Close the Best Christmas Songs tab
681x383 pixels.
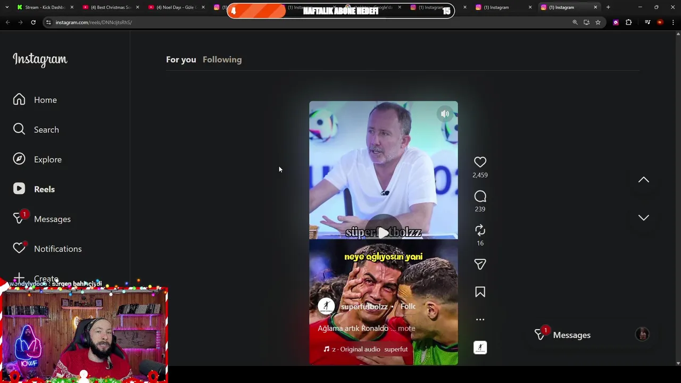pos(137,7)
